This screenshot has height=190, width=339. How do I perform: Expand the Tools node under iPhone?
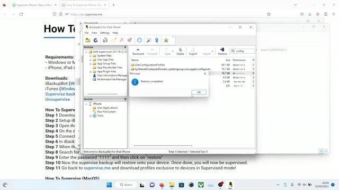pyautogui.click(x=91, y=116)
